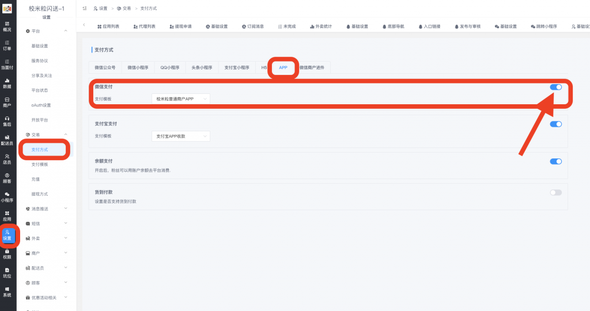Enable 货到付款 switch
Viewport: 590px width, 311px height.
pos(556,192)
